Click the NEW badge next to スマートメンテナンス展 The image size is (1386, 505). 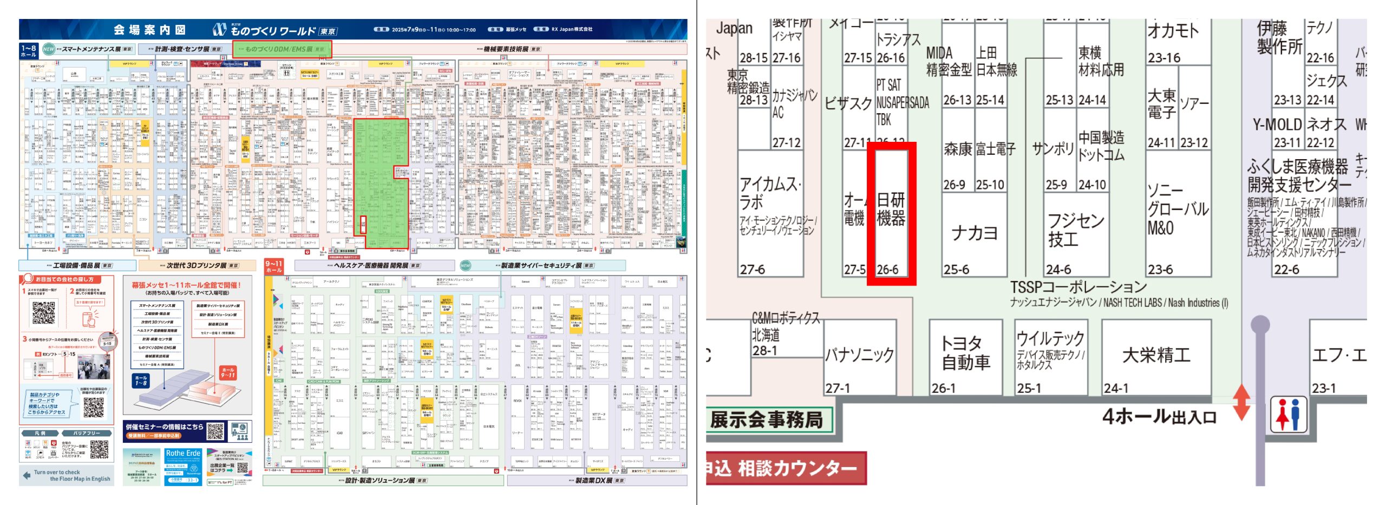coord(49,49)
